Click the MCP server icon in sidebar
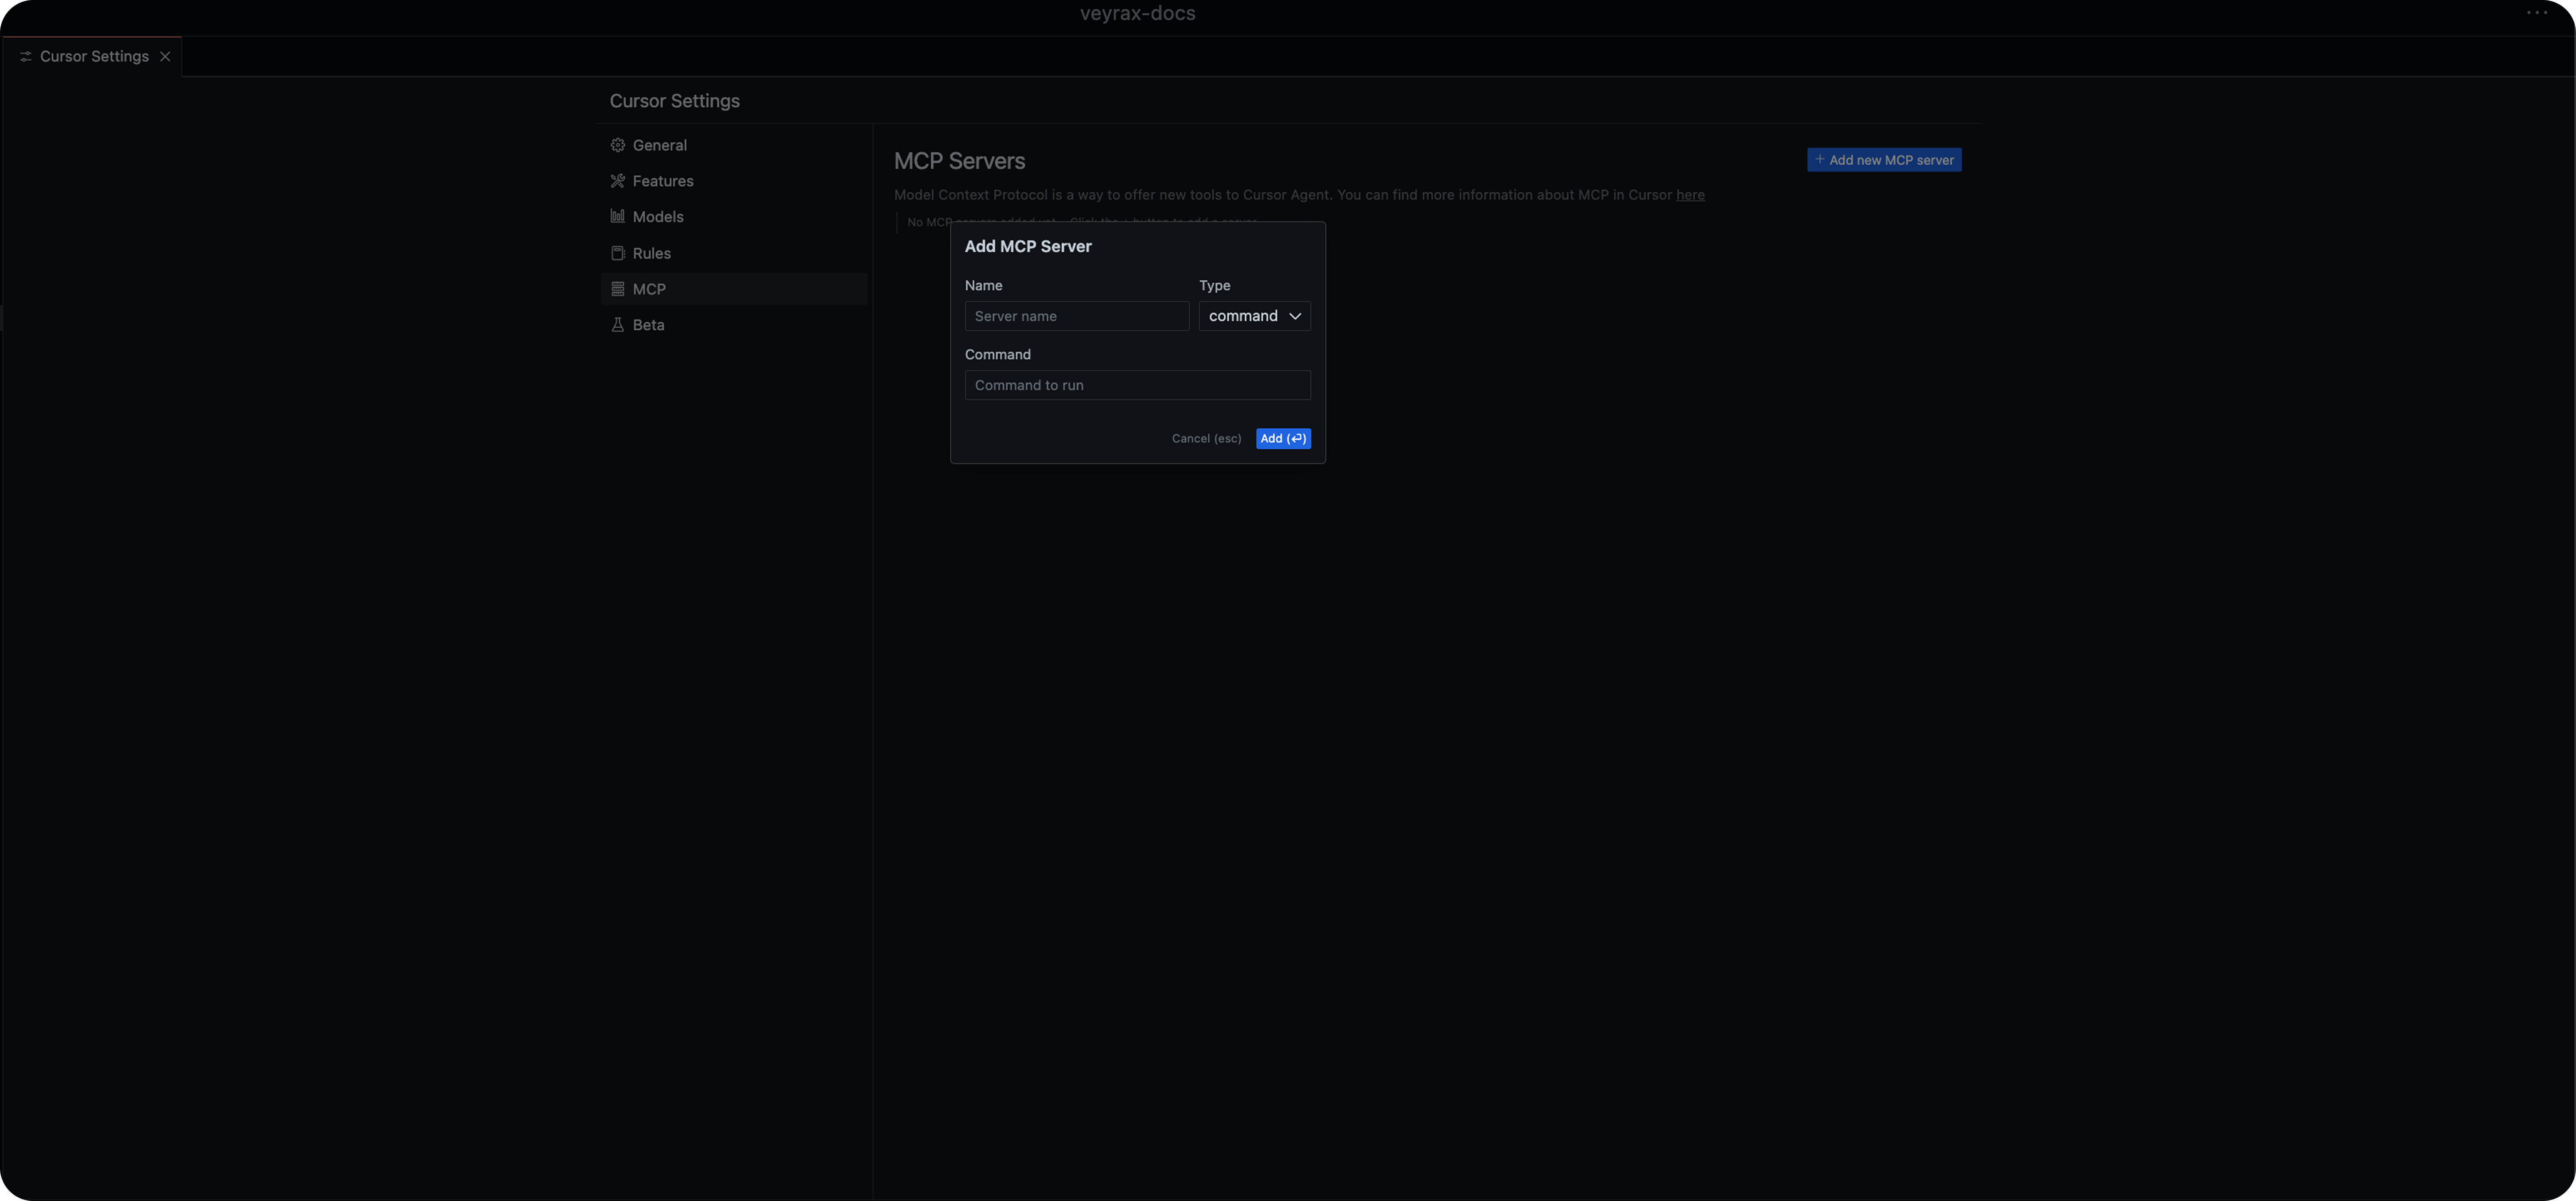Viewport: 2576px width, 1201px height. point(618,288)
